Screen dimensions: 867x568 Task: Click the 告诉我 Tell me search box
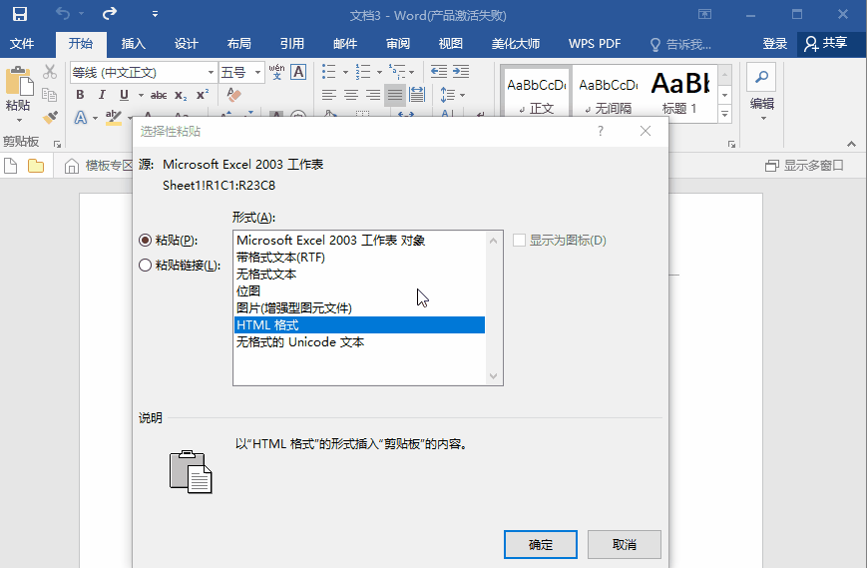tap(680, 44)
